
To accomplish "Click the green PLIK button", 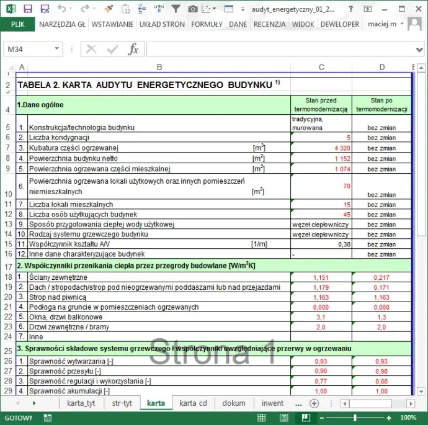I will (x=17, y=24).
